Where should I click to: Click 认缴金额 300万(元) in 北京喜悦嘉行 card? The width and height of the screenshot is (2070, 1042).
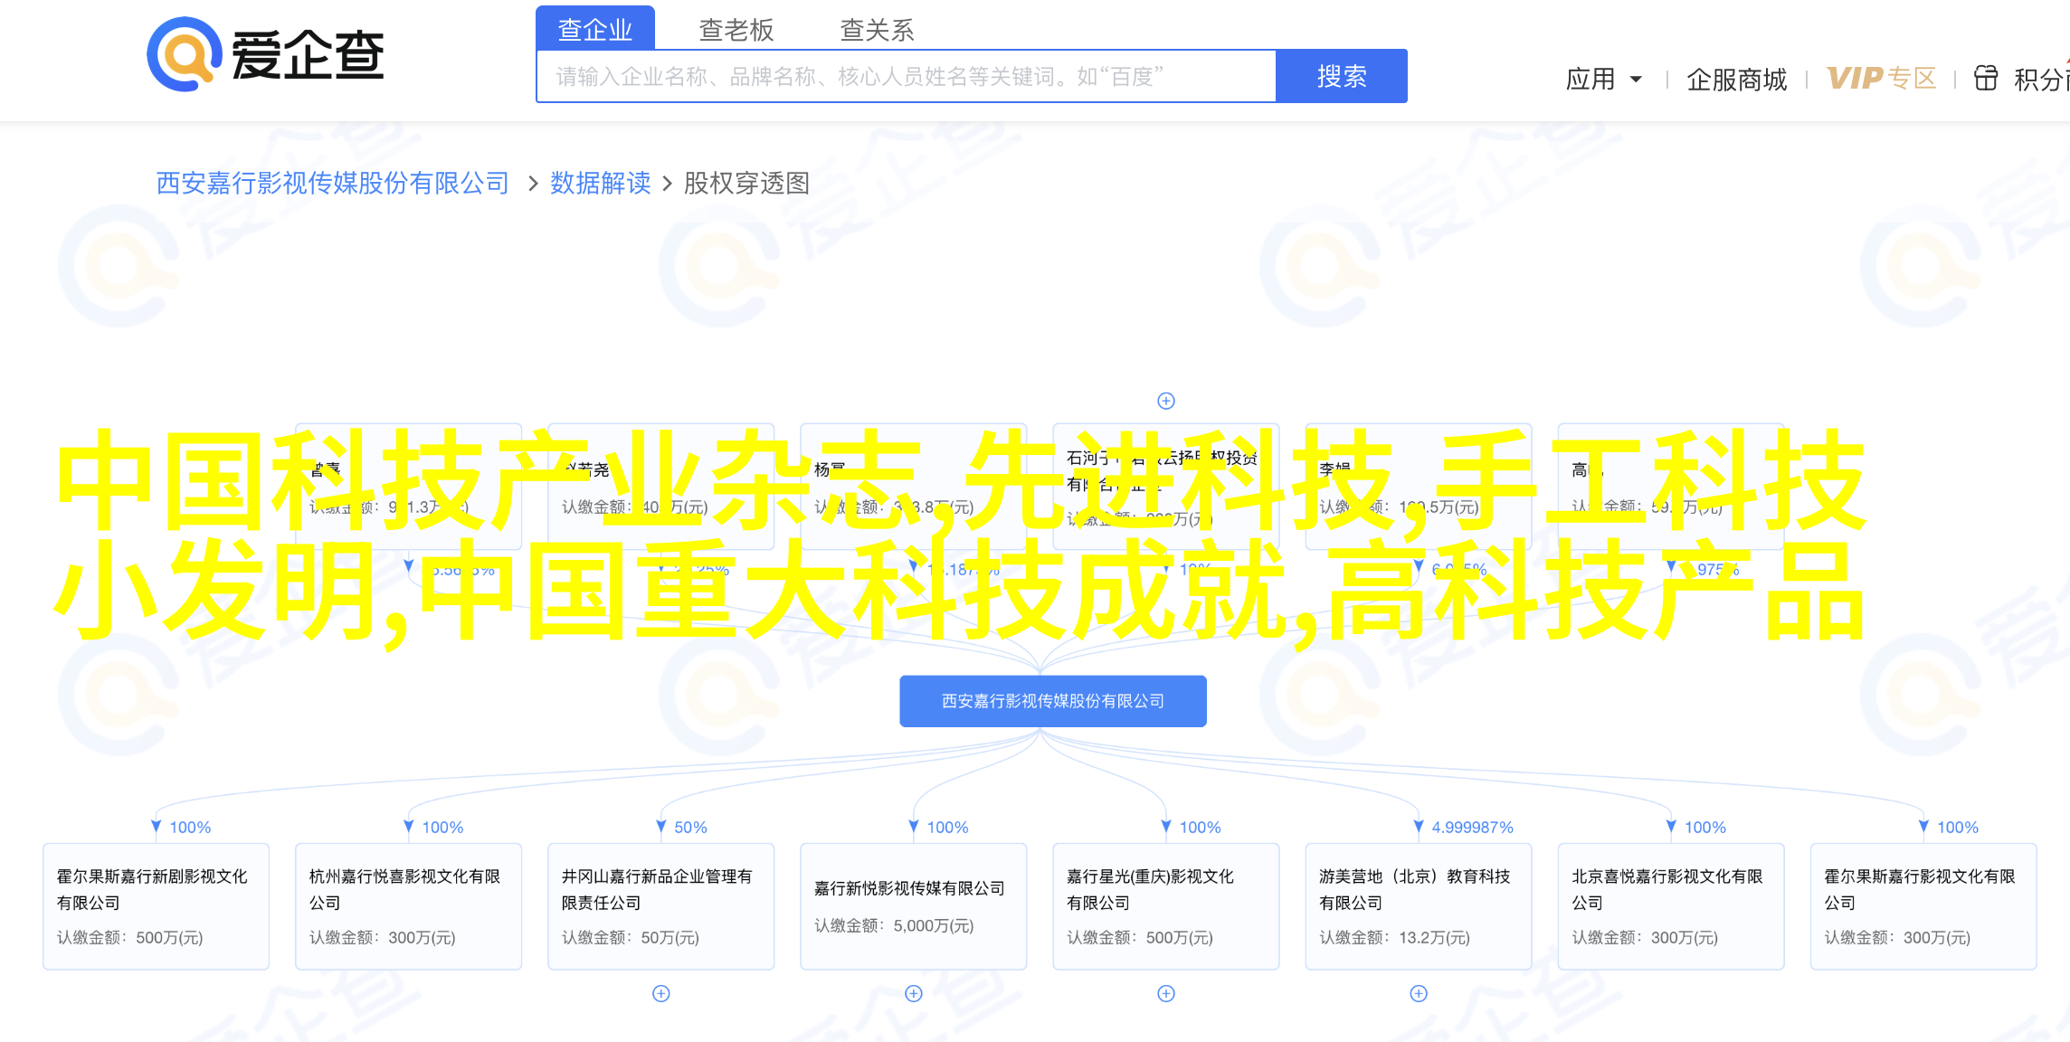(1645, 938)
